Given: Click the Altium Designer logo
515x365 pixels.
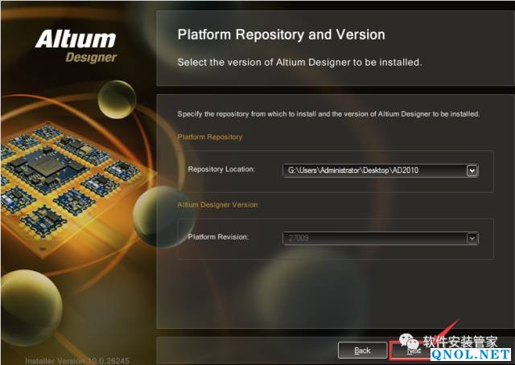Looking at the screenshot, I should [x=76, y=46].
